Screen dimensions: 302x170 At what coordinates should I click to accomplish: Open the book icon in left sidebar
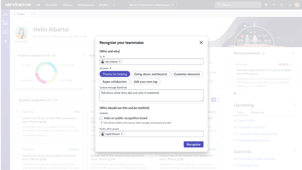click(x=5, y=32)
